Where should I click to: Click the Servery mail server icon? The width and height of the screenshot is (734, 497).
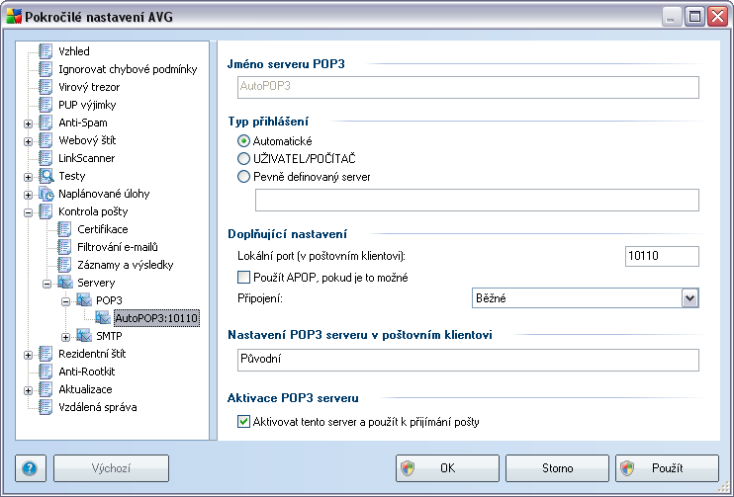(x=65, y=283)
